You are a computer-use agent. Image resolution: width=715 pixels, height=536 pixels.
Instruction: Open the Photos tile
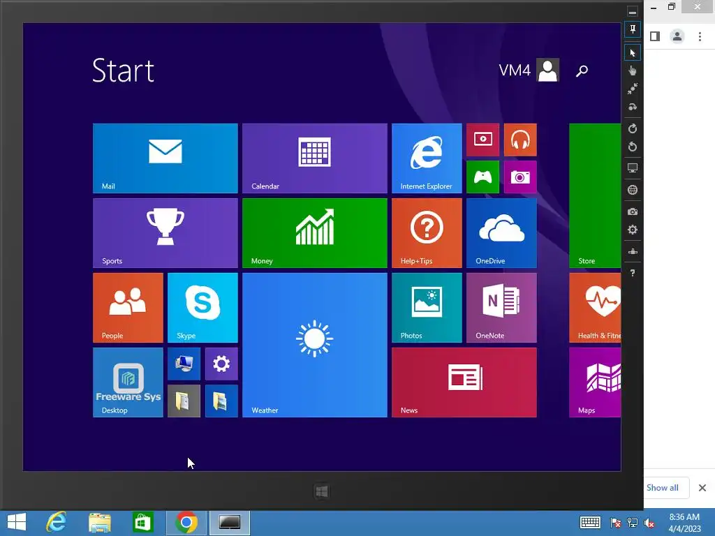point(427,308)
